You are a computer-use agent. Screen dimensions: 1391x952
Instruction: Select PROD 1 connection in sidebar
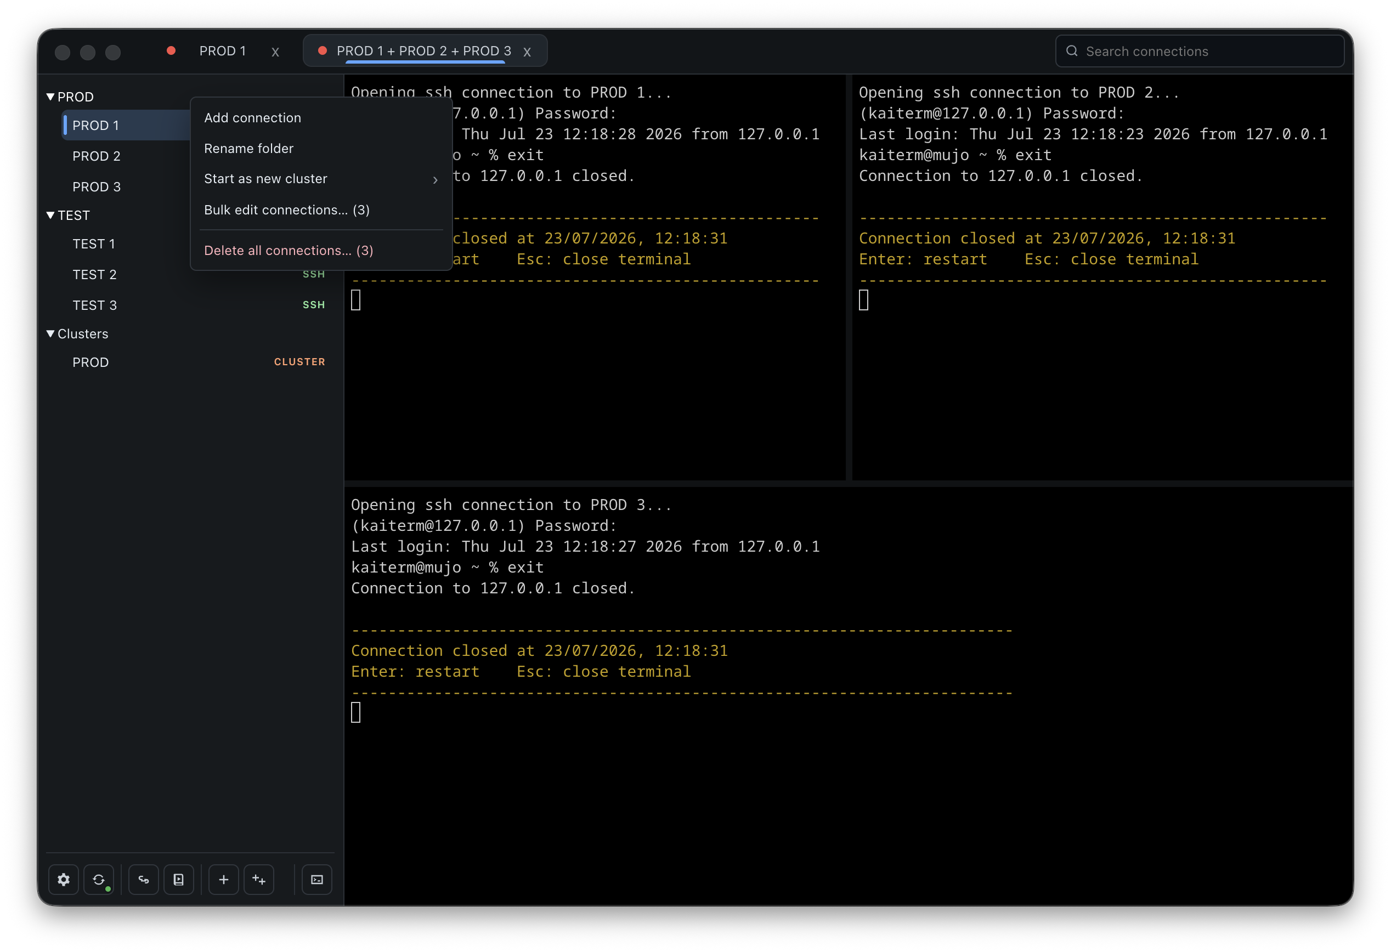tap(126, 125)
